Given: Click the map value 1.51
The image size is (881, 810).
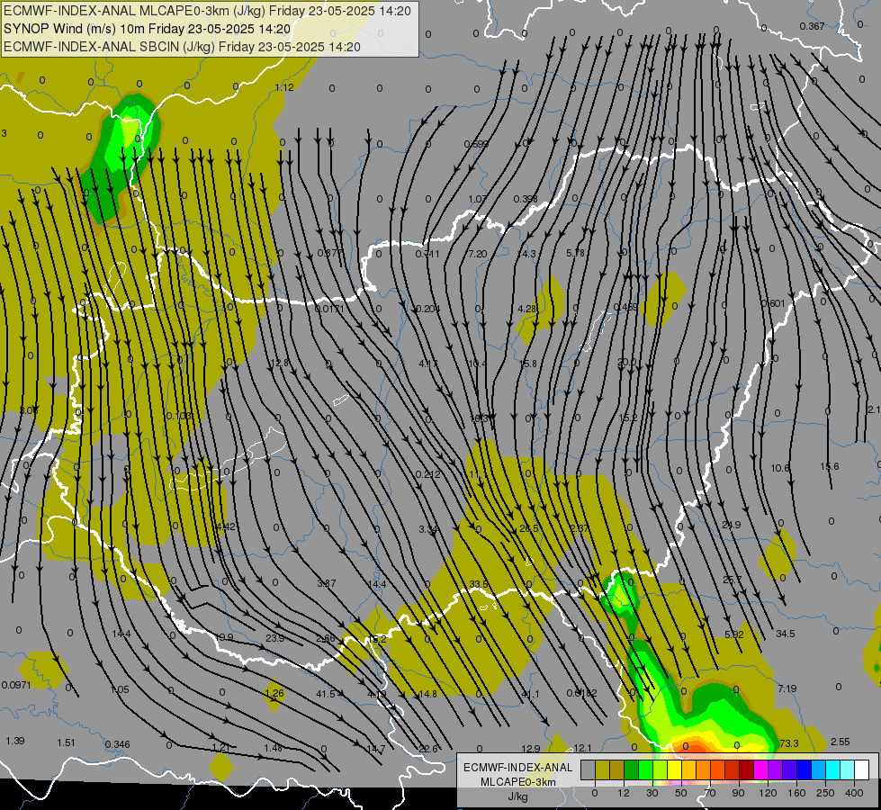Looking at the screenshot, I should click(x=66, y=742).
